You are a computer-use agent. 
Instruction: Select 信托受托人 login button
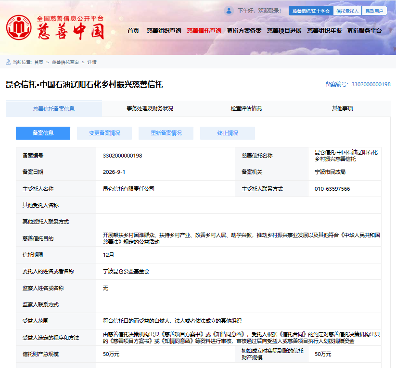pos(347,11)
